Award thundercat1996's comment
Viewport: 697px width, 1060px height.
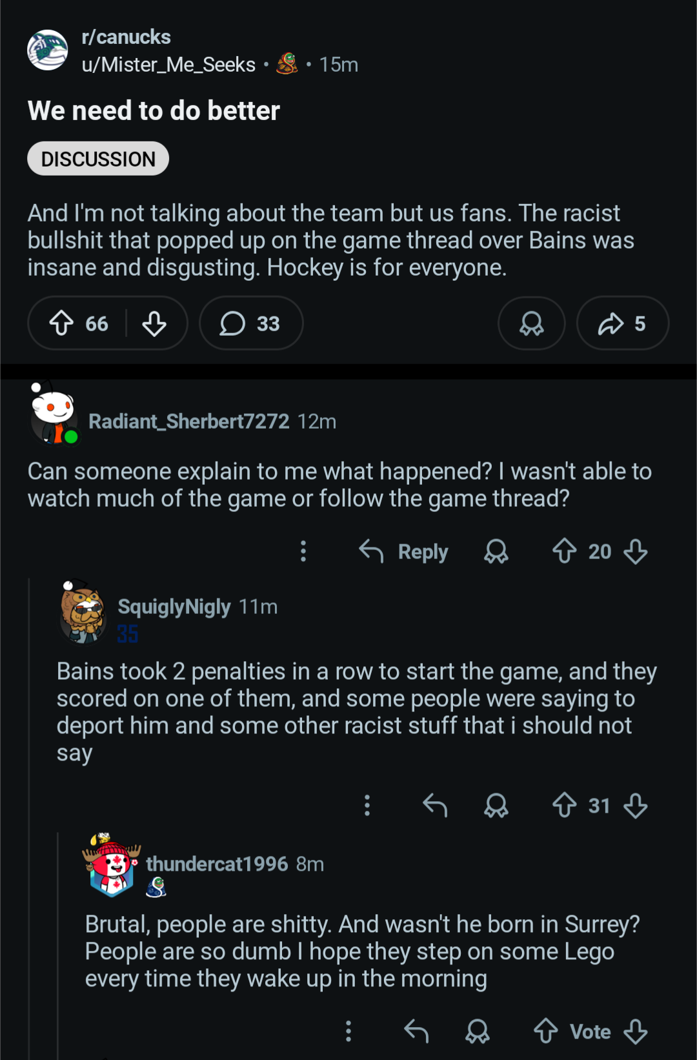[x=478, y=1031]
